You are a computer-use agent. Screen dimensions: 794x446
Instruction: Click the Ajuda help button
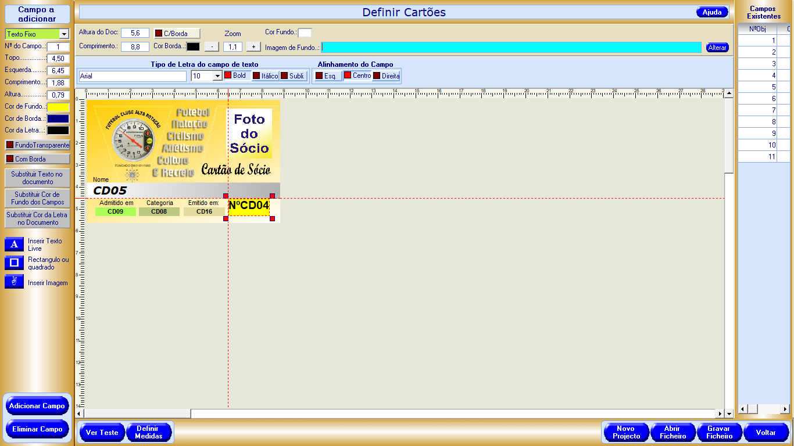click(x=711, y=12)
